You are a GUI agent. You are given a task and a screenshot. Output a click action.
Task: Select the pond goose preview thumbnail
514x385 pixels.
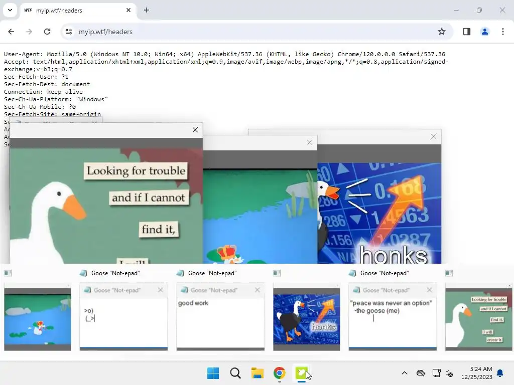click(37, 317)
